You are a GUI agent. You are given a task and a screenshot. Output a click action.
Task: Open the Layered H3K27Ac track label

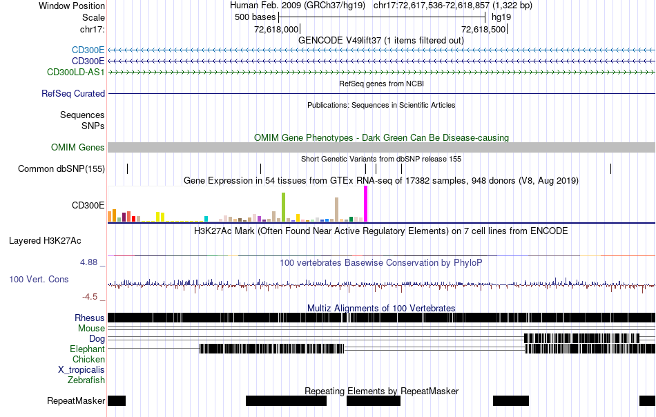point(45,240)
